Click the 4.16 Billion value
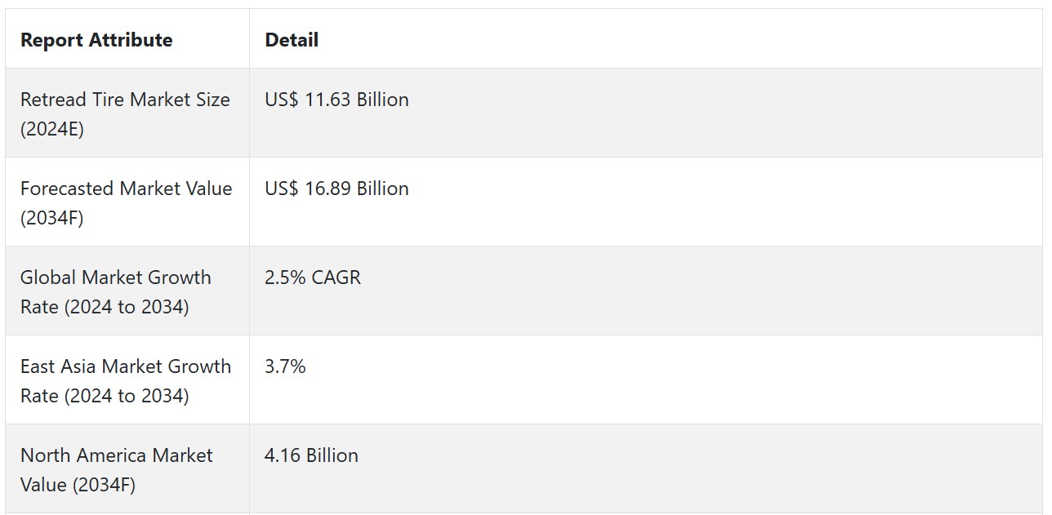Image resolution: width=1052 pixels, height=515 pixels. tap(311, 455)
